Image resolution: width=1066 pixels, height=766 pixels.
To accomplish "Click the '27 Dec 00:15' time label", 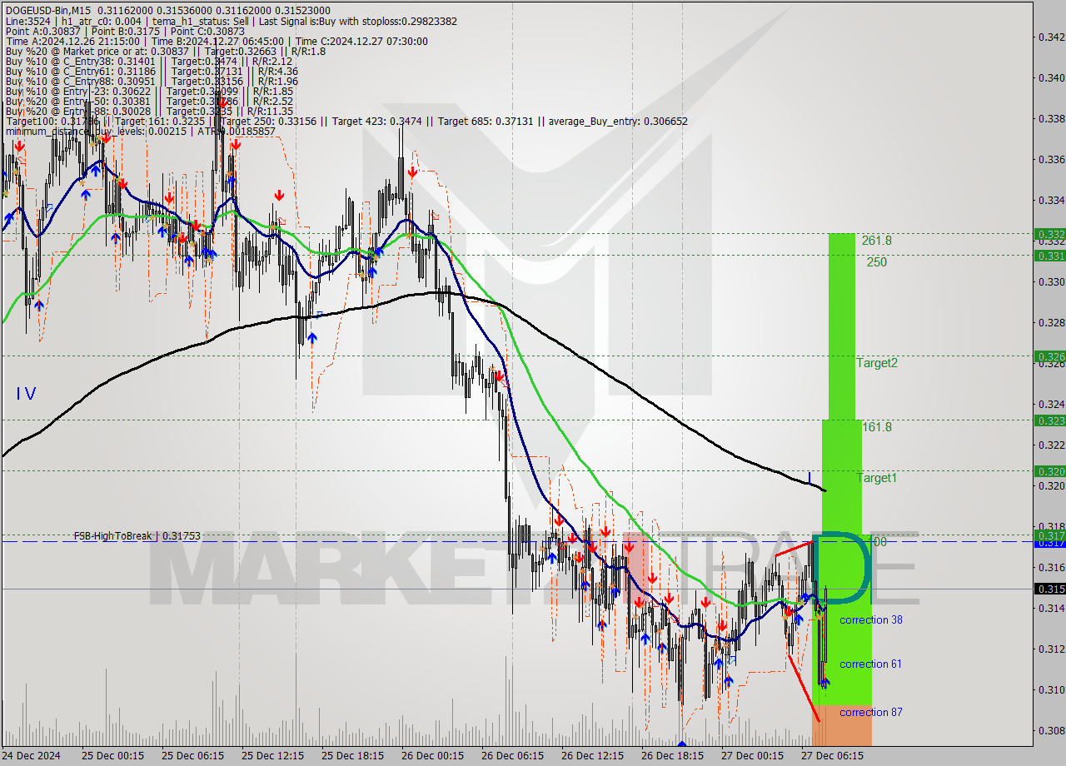I will (752, 756).
